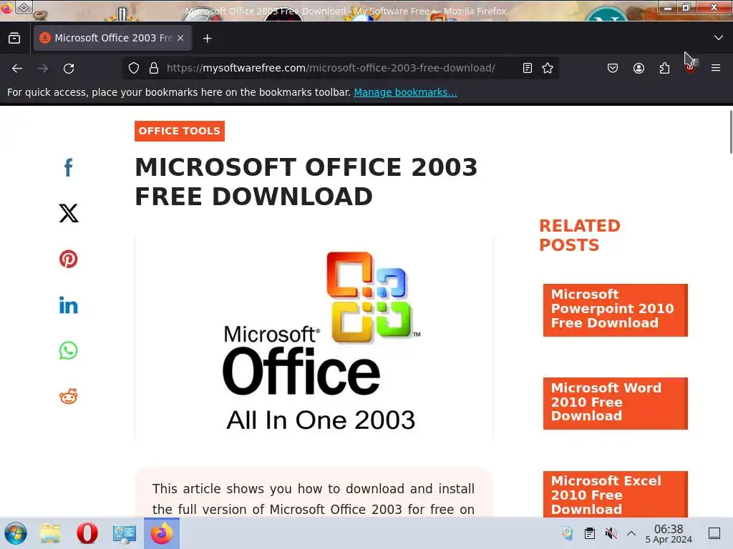Image resolution: width=733 pixels, height=549 pixels.
Task: Click the uBlock extension icon in toolbar
Action: (690, 68)
